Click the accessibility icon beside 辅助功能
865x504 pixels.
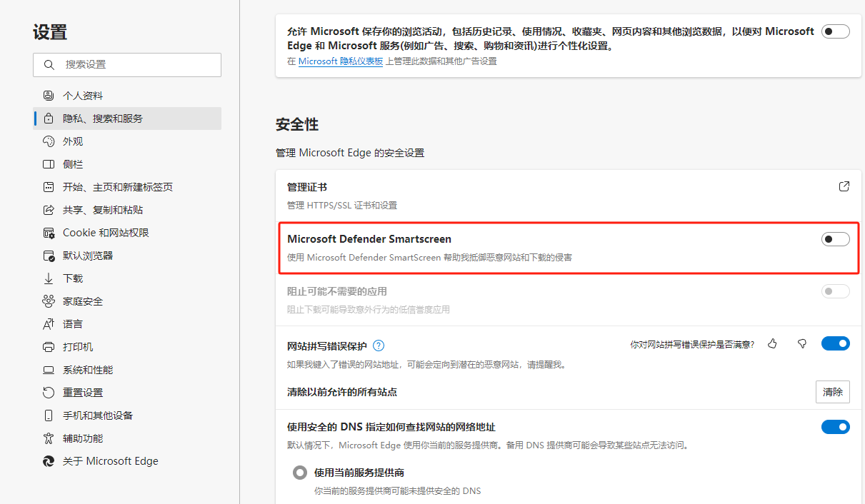[x=49, y=438]
